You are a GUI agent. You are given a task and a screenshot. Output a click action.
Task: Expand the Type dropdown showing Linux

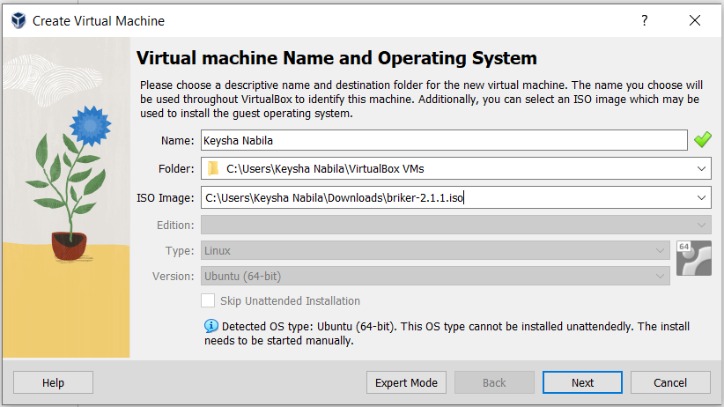[660, 250]
